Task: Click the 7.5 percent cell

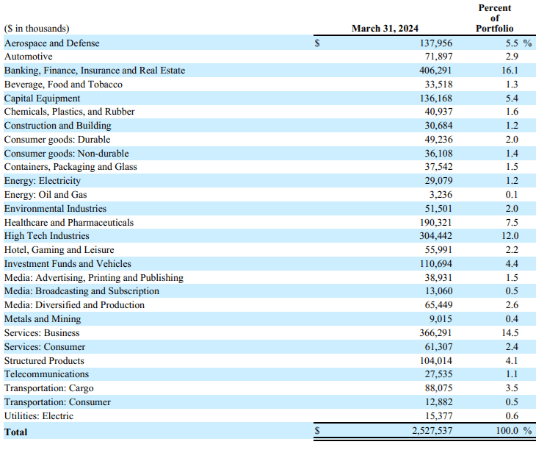Action: tap(512, 223)
